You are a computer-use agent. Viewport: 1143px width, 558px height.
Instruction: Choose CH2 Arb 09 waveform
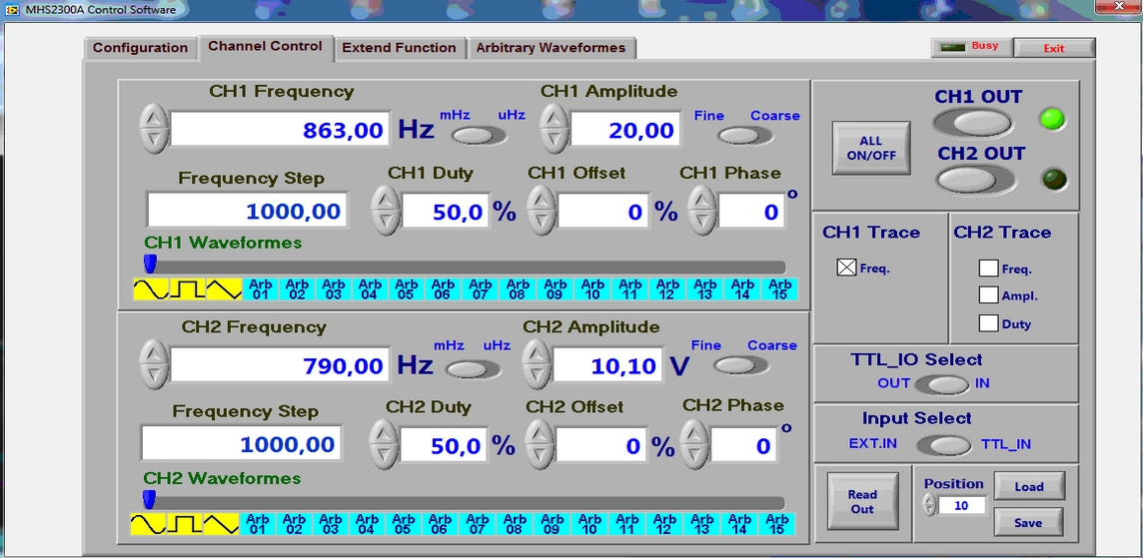coord(552,524)
